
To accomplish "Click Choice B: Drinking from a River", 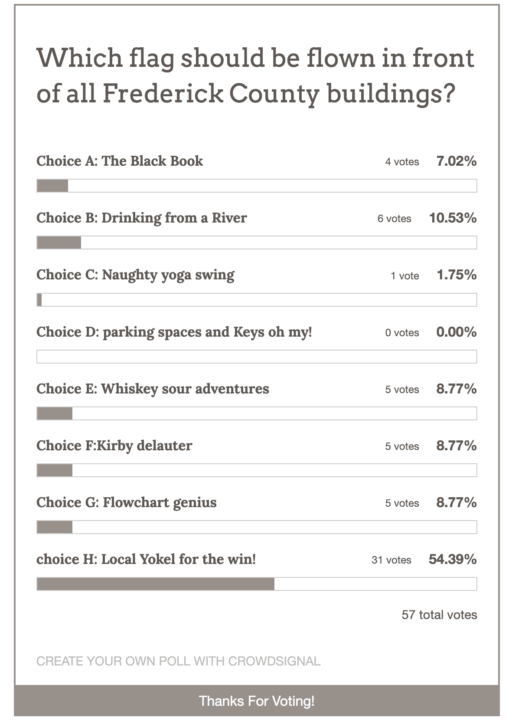I will tap(141, 218).
